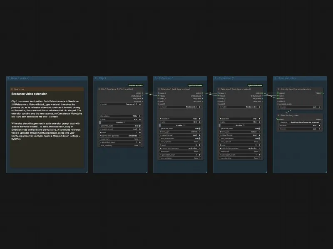Screen dimensions: 333x249
Task: Toggle non_blocking in the Extension 2 node
Action: click(x=240, y=158)
